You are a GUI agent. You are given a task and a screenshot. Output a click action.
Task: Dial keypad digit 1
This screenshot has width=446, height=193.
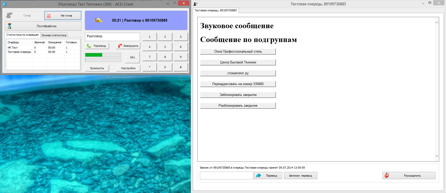tap(150, 37)
